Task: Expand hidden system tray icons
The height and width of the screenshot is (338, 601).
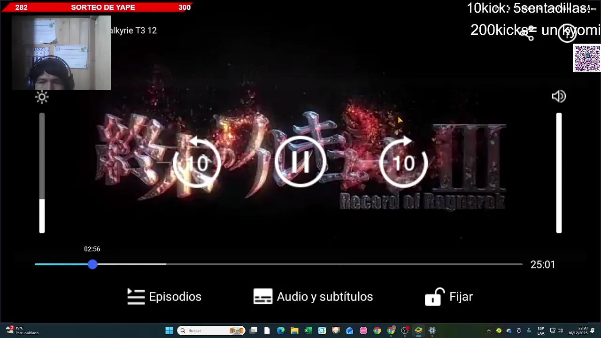Action: (489, 330)
